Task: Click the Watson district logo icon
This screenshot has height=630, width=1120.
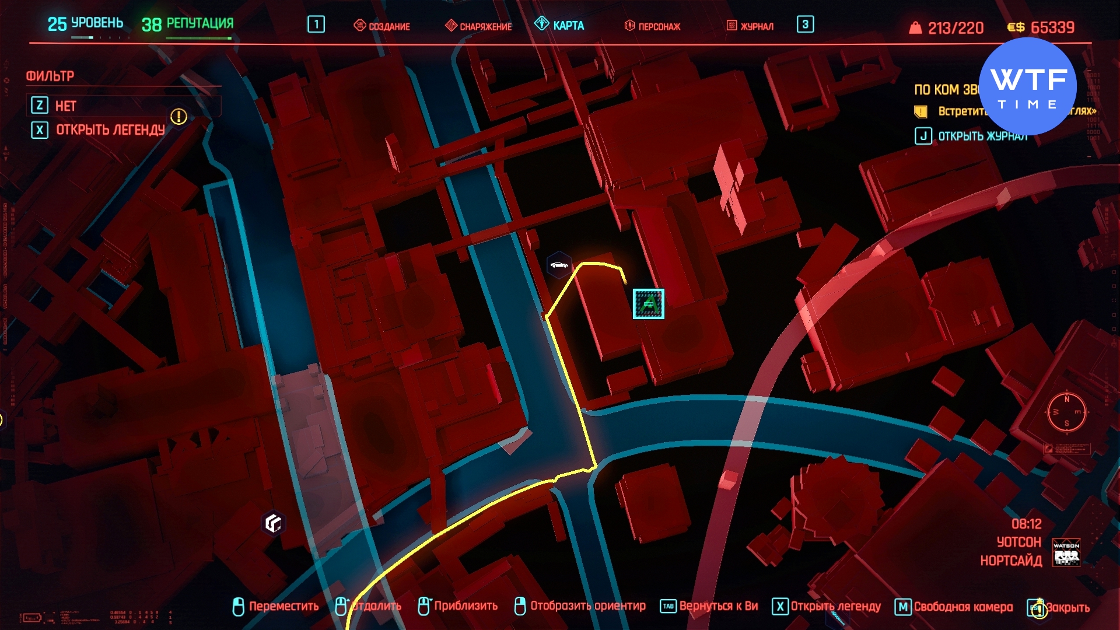Action: [x=1066, y=552]
